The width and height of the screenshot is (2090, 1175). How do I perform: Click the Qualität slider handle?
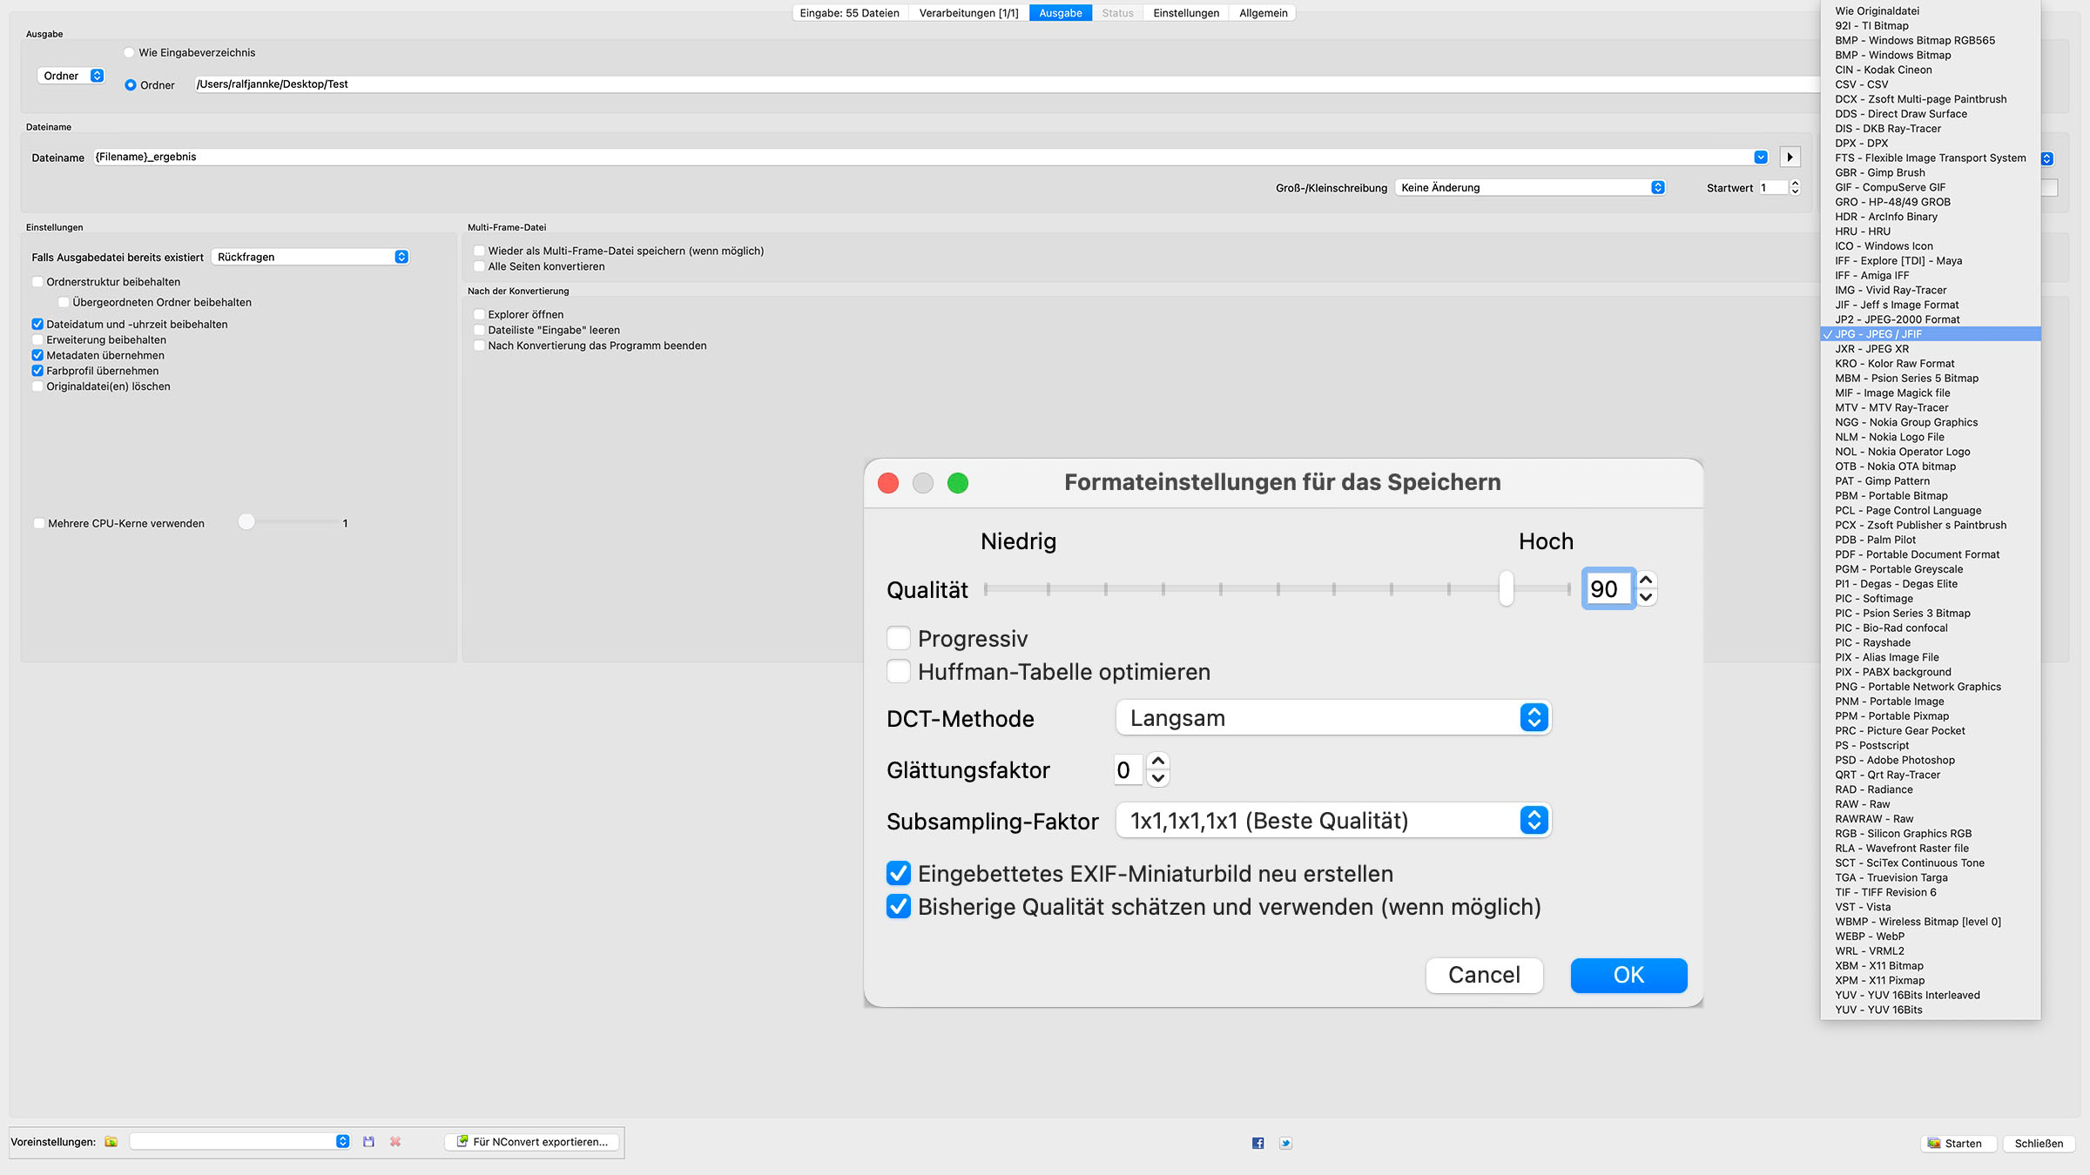click(x=1506, y=589)
